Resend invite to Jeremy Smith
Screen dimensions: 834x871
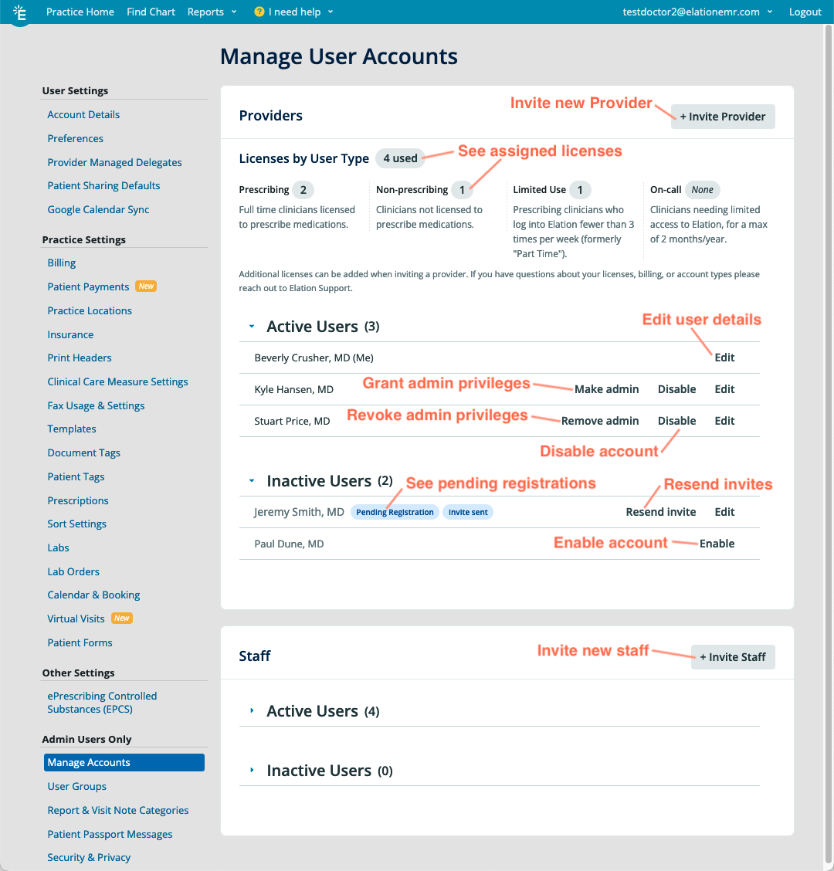(x=660, y=511)
